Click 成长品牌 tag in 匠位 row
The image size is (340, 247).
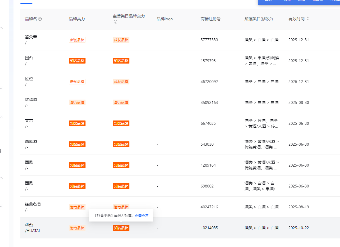coord(121,82)
